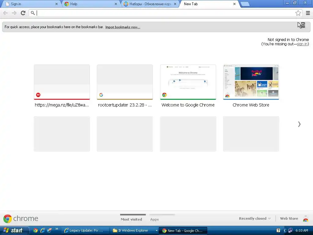This screenshot has height=235, width=313.
Task: Open the Windows Start menu
Action: click(14, 230)
